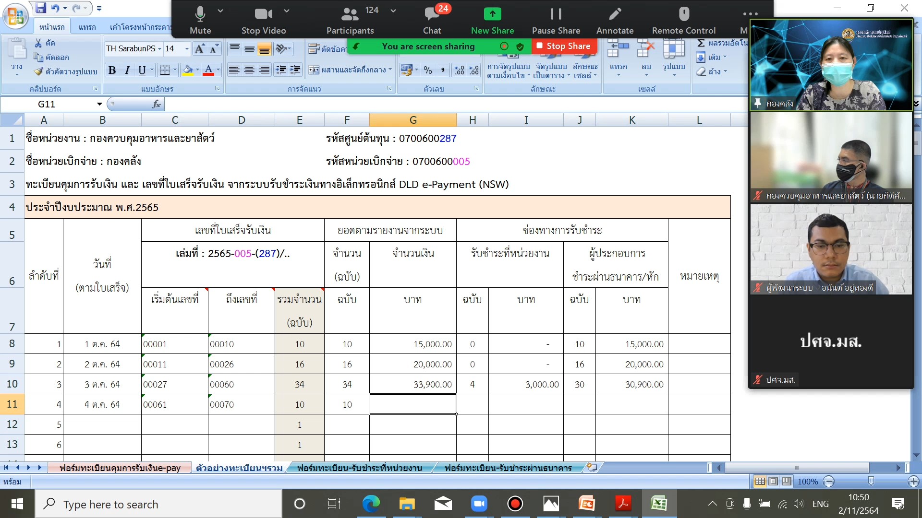
Task: Open sheet tab ฟอร์มทะเบียน-รับชำระที่หน่วยงาน
Action: (359, 468)
